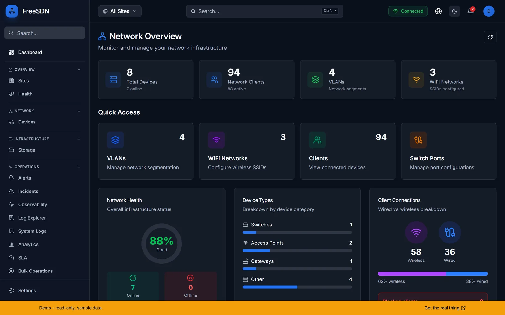Click the Switches row device icon
Viewport: 505px width, 315px height.
(245, 225)
